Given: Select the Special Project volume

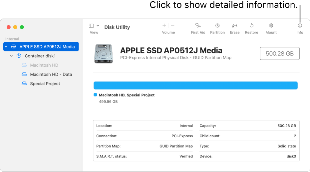Looking at the screenshot, I should point(45,84).
